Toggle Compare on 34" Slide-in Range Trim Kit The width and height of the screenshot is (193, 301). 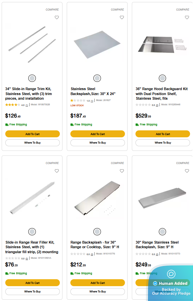[52, 10]
